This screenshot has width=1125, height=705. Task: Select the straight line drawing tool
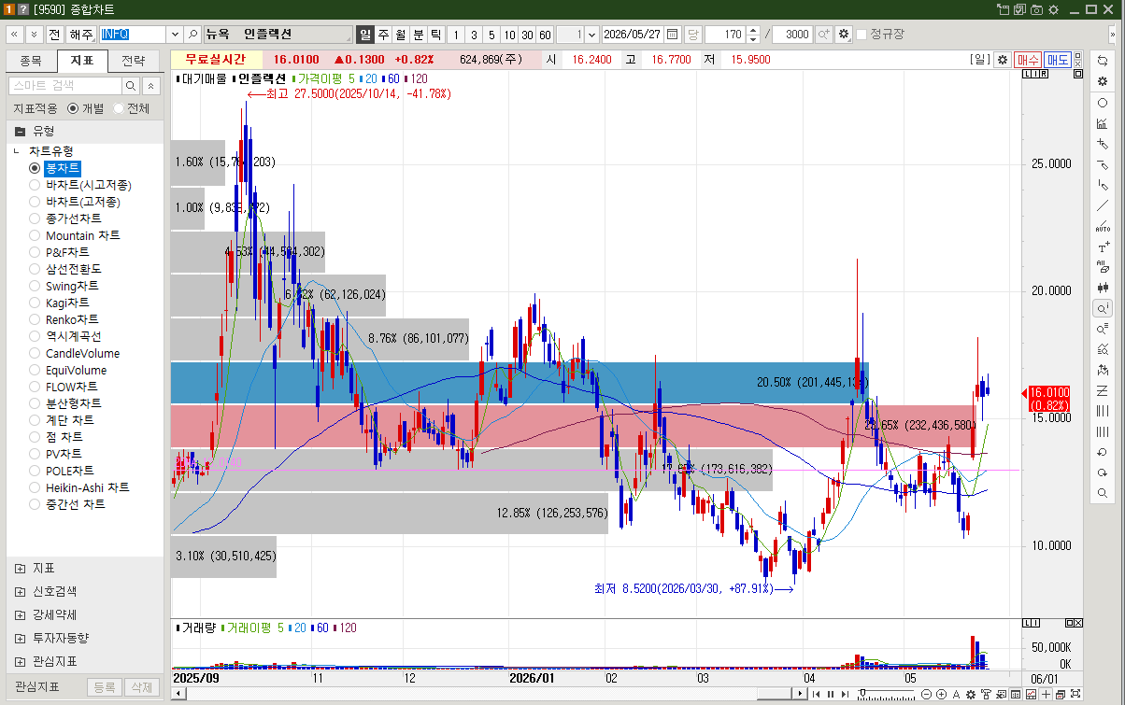1103,205
